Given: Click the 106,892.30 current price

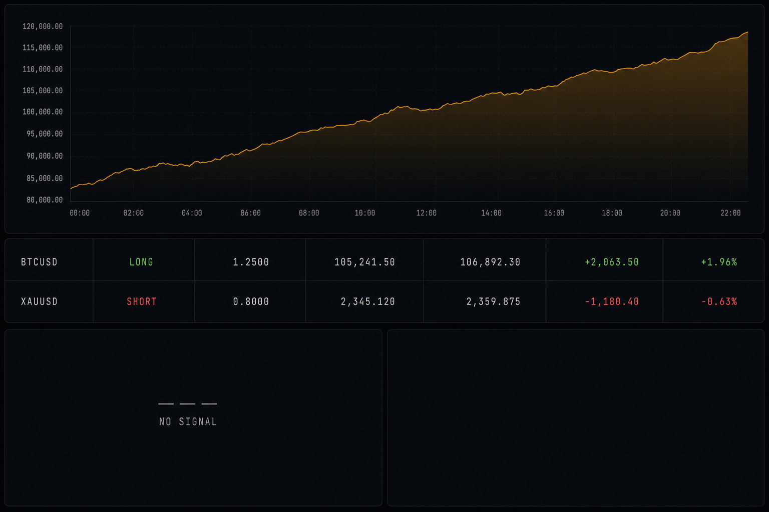Looking at the screenshot, I should pos(490,262).
